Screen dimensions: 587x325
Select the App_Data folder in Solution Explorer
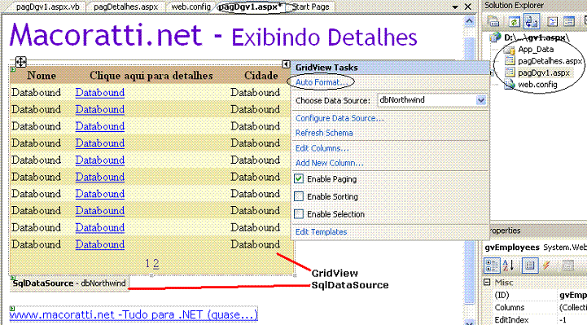tap(536, 49)
